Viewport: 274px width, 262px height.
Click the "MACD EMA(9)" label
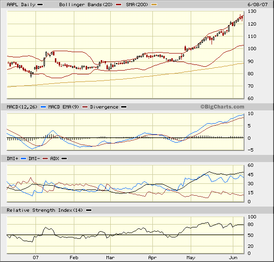click(x=63, y=107)
